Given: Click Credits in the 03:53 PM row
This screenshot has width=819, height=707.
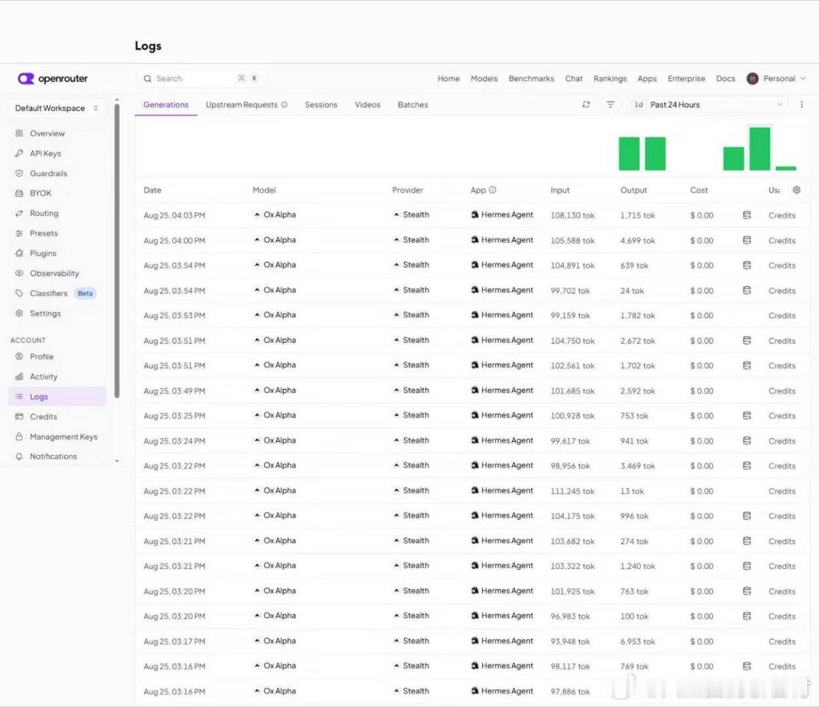Looking at the screenshot, I should pos(782,316).
